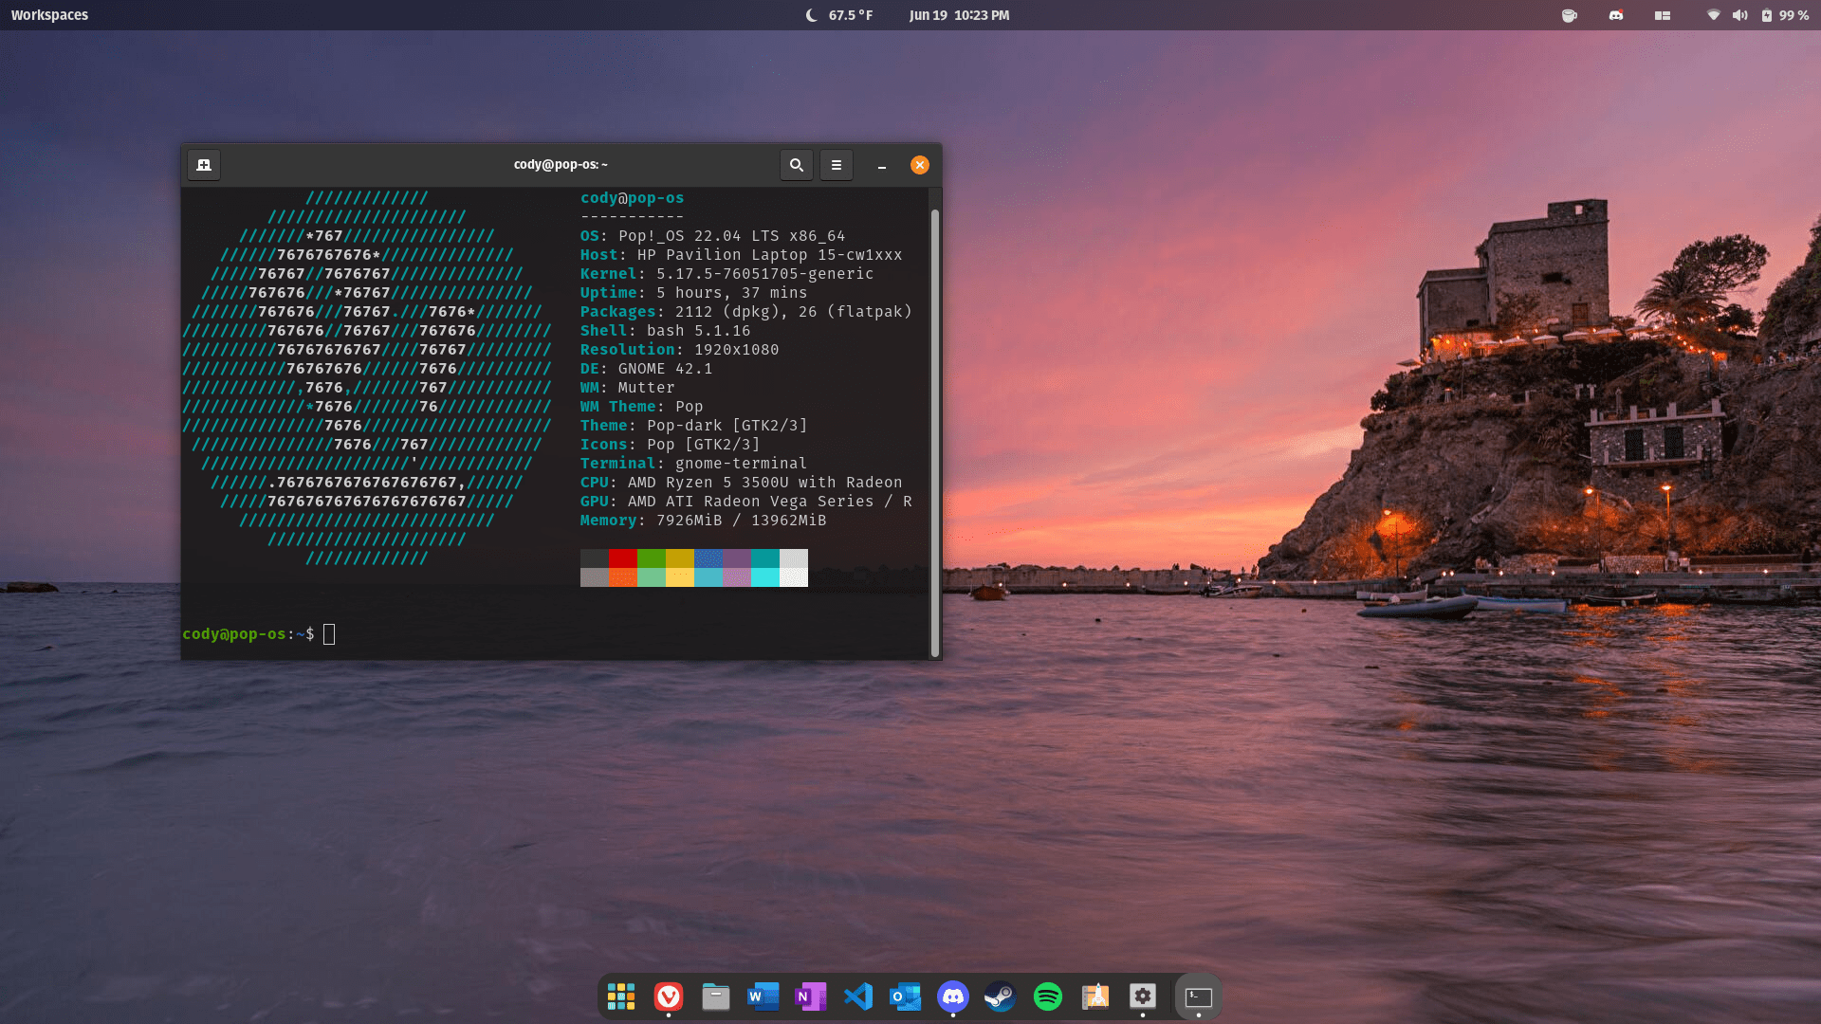Click the show applications grid button

(621, 997)
